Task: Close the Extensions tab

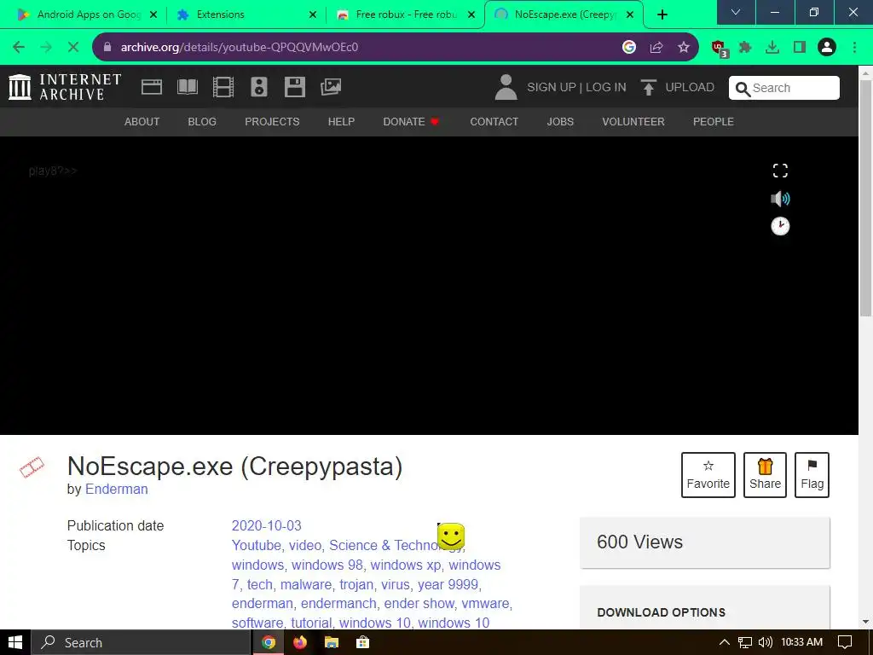Action: pyautogui.click(x=313, y=14)
